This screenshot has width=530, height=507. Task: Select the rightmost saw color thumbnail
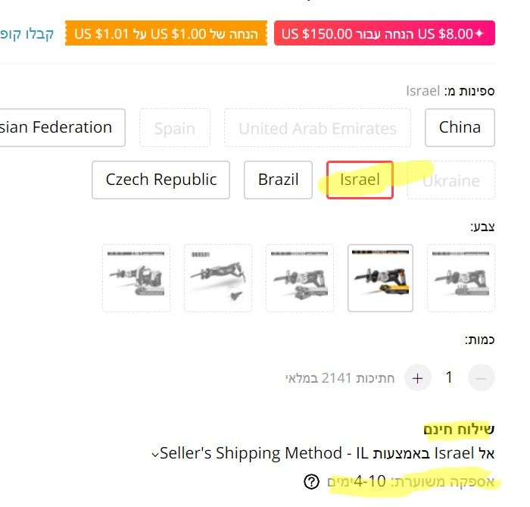coord(461,277)
